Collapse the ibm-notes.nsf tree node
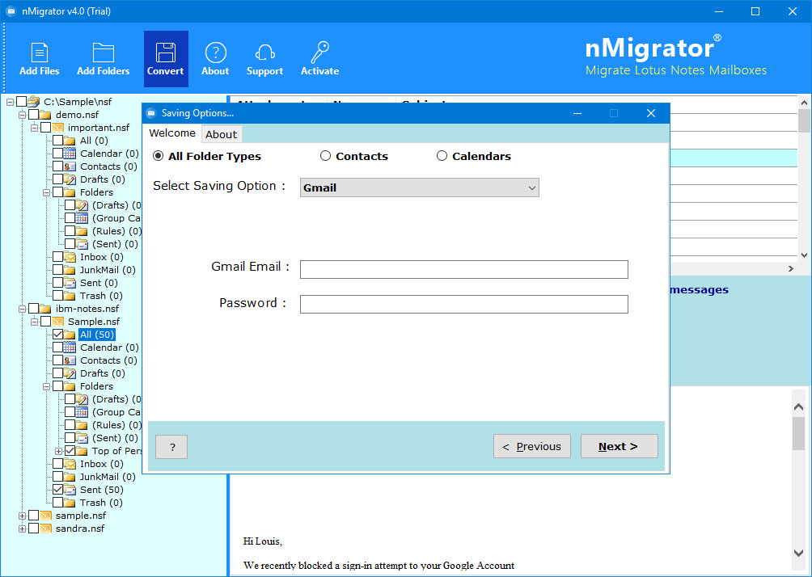 tap(22, 309)
